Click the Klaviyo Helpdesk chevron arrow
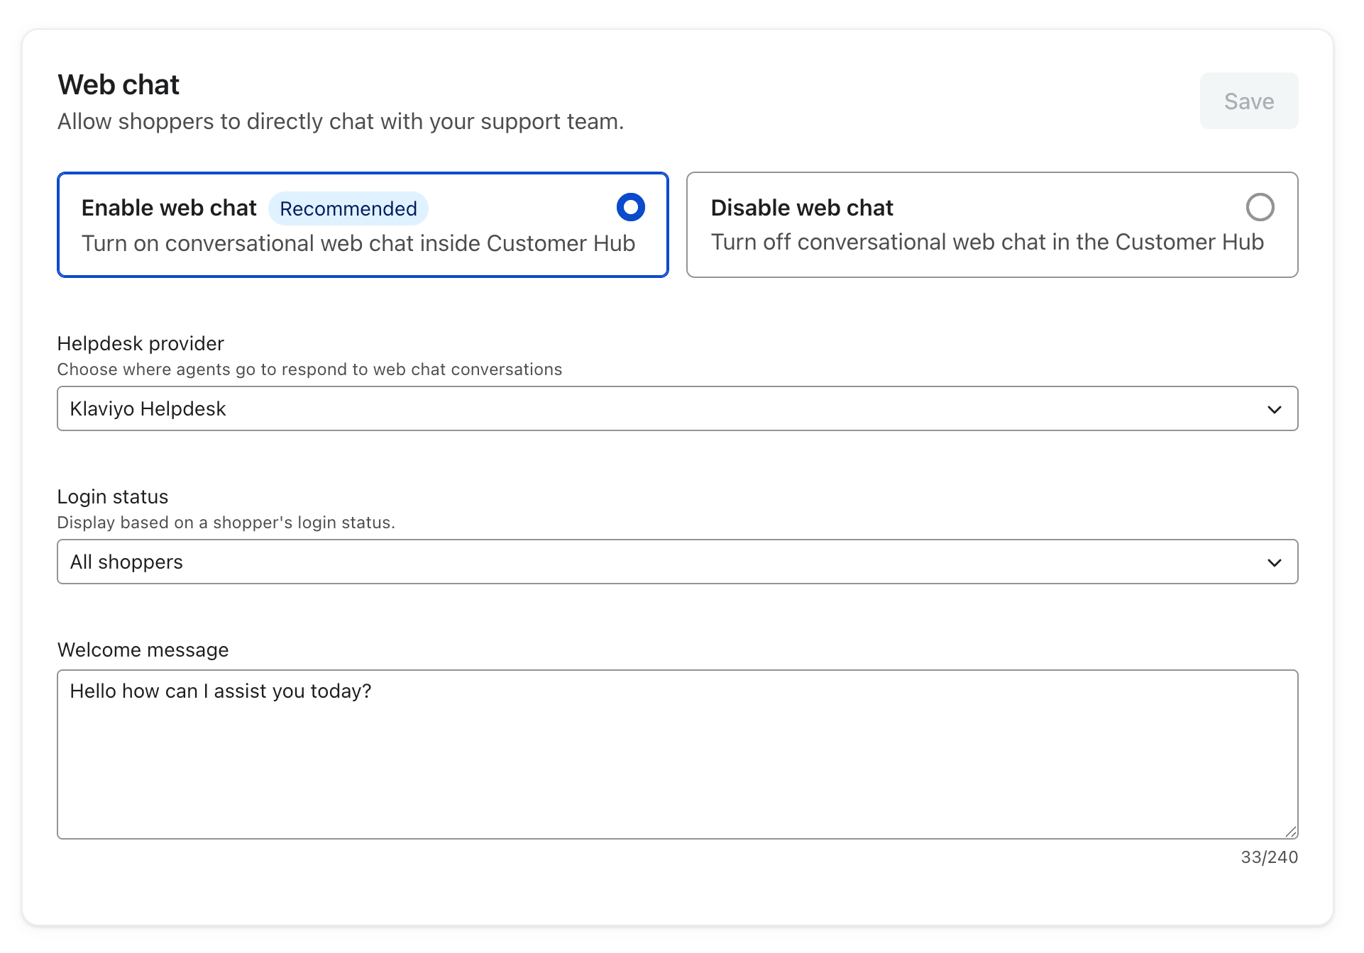The height and width of the screenshot is (953, 1364). 1274,409
